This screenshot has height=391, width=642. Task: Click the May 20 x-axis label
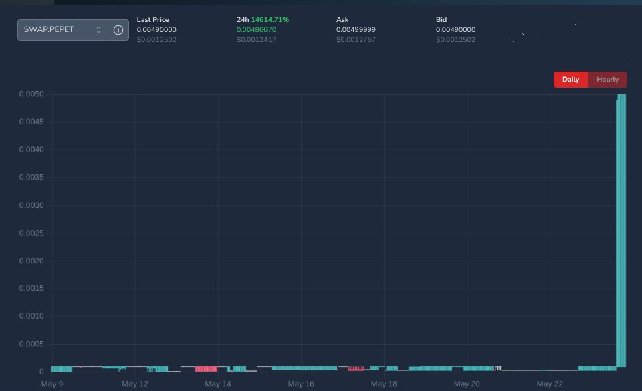coord(467,384)
